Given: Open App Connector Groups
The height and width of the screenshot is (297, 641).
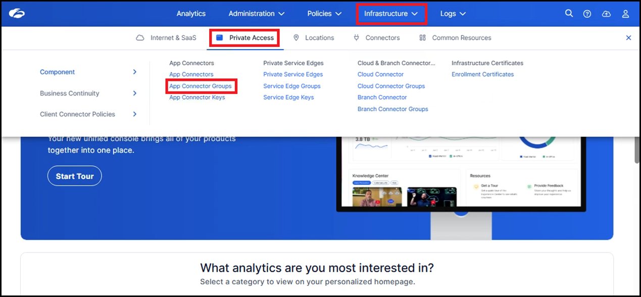Looking at the screenshot, I should (201, 86).
